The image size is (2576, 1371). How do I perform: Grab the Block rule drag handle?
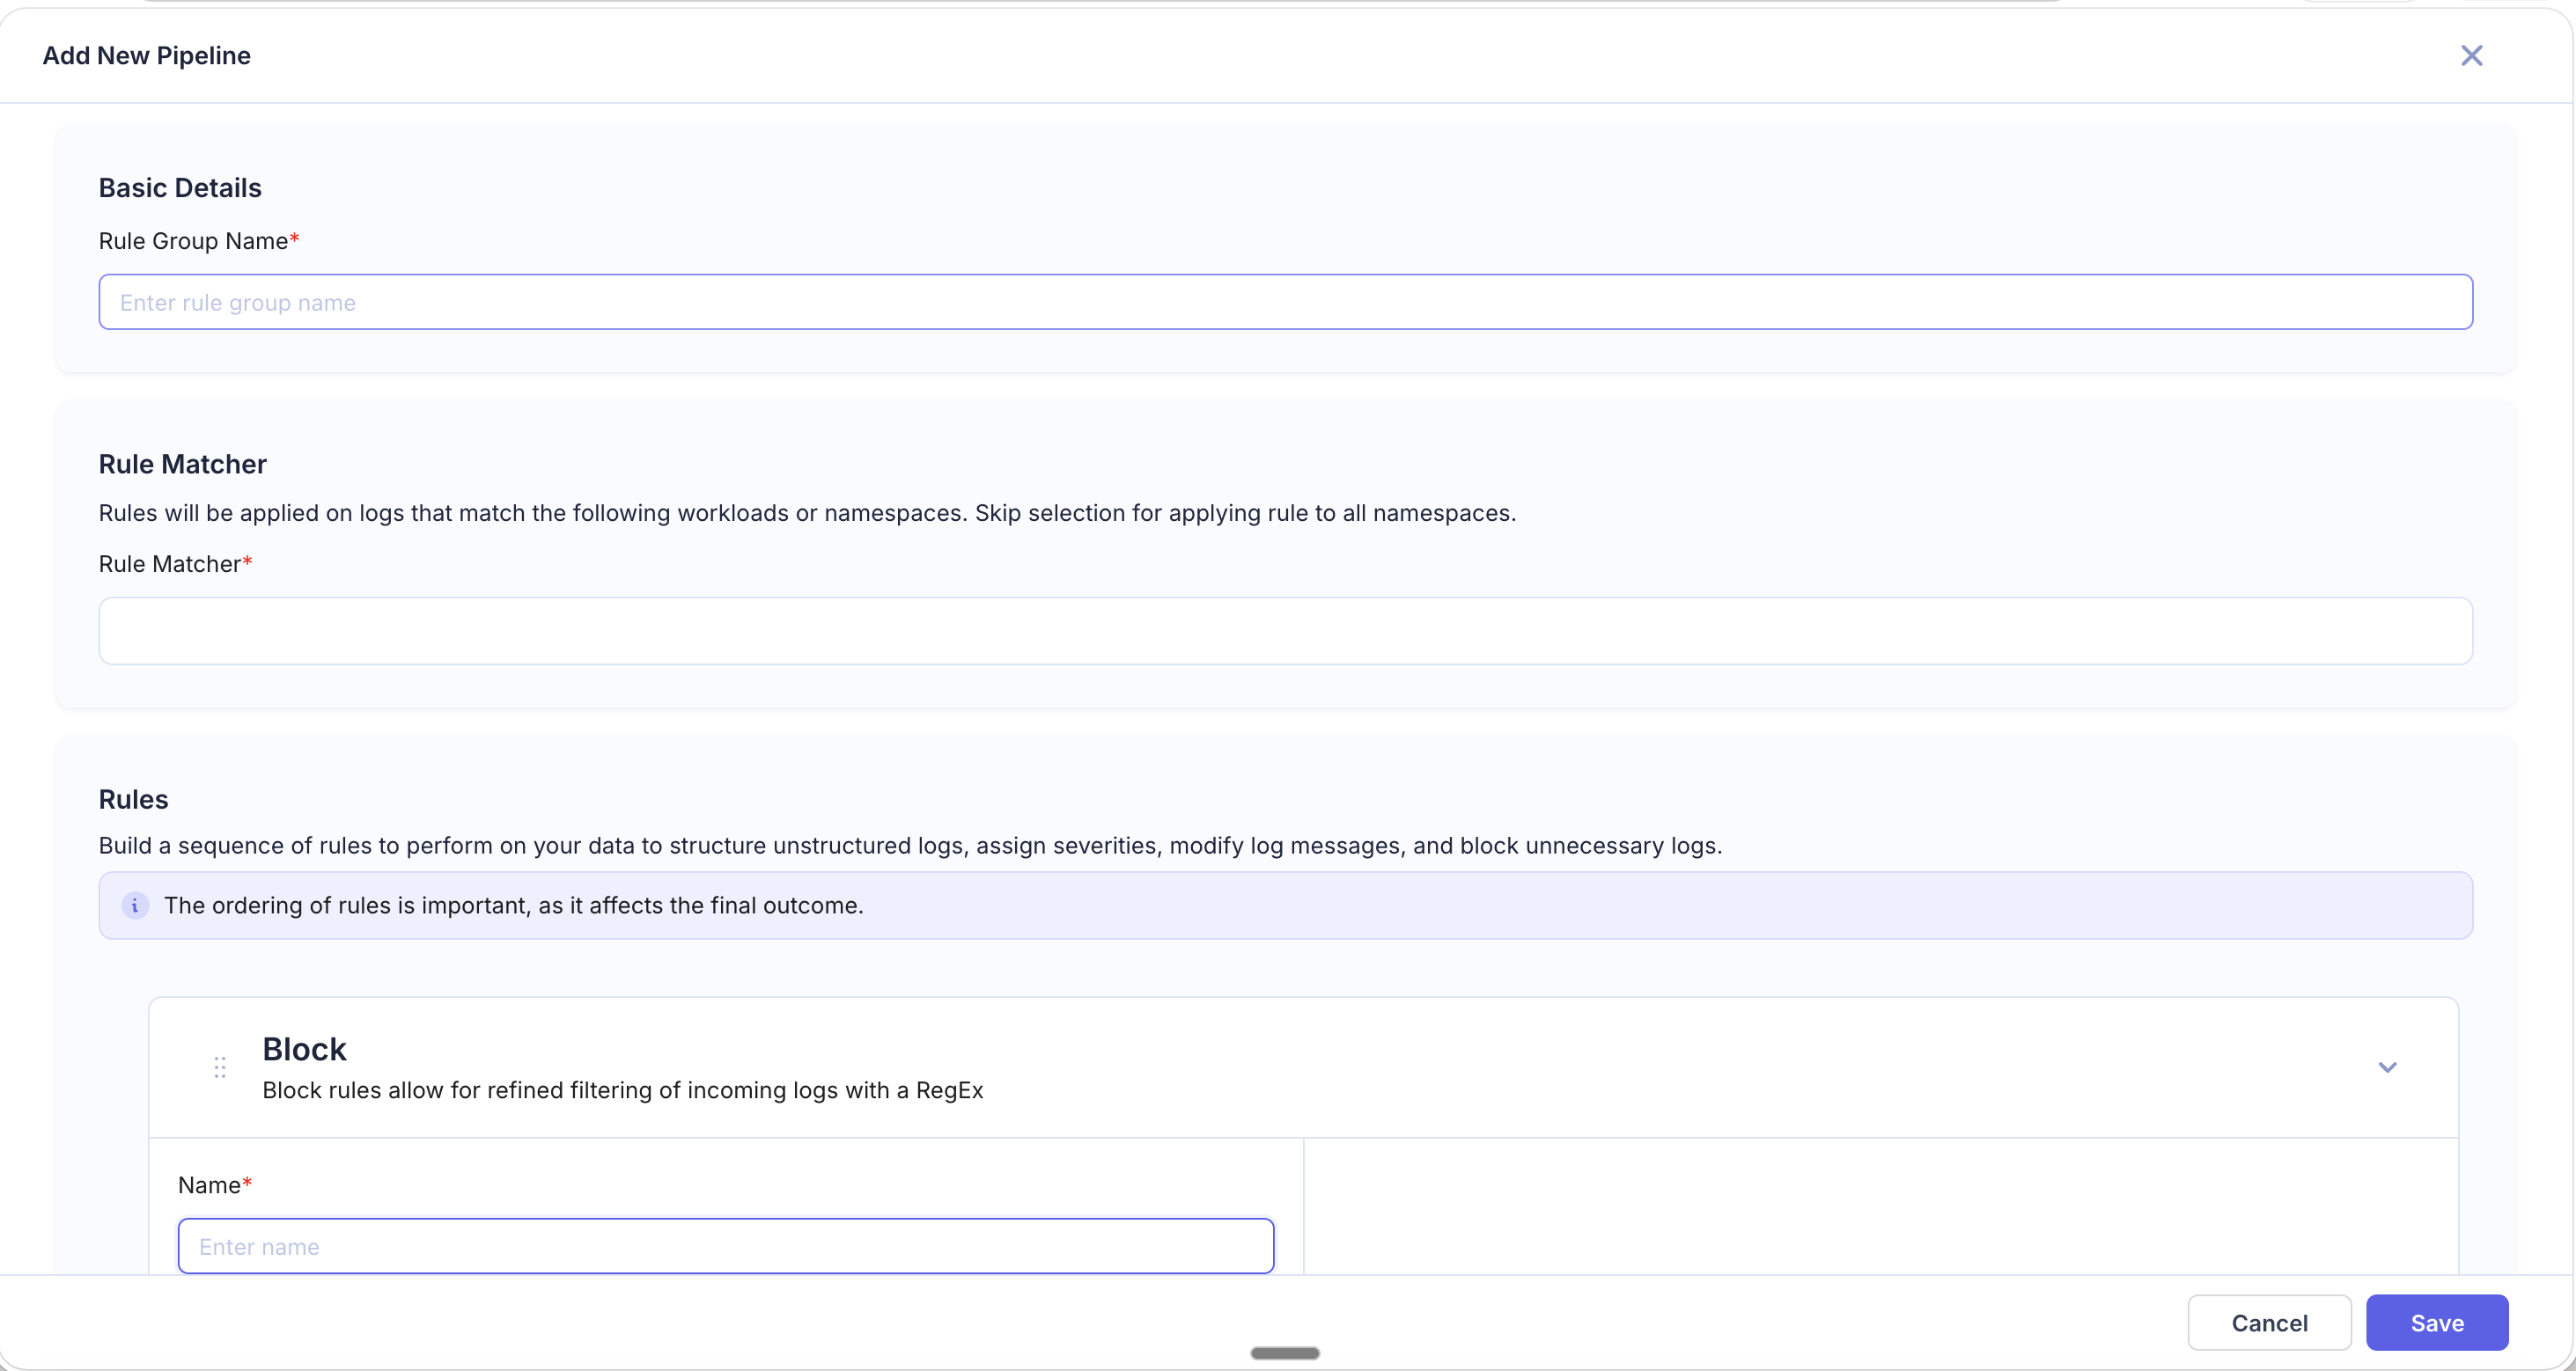[220, 1067]
